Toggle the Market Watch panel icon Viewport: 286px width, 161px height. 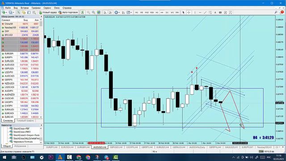[x=19, y=13]
